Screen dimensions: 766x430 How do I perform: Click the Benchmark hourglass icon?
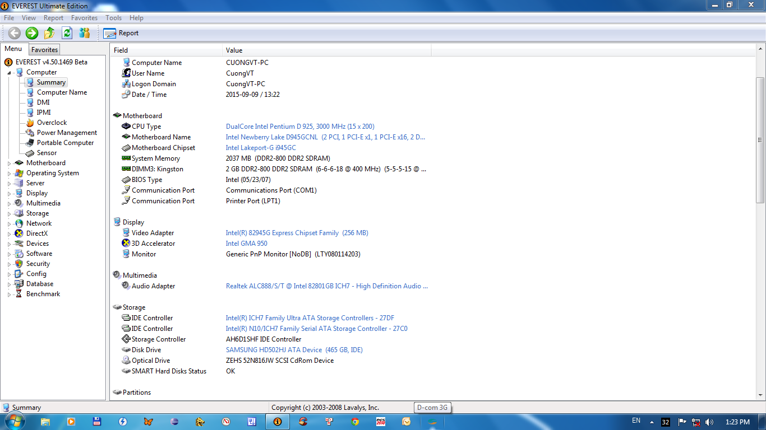coord(19,294)
